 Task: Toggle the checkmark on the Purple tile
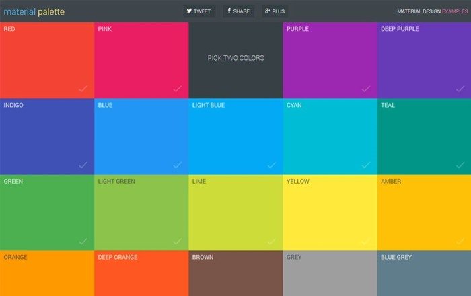[365, 88]
